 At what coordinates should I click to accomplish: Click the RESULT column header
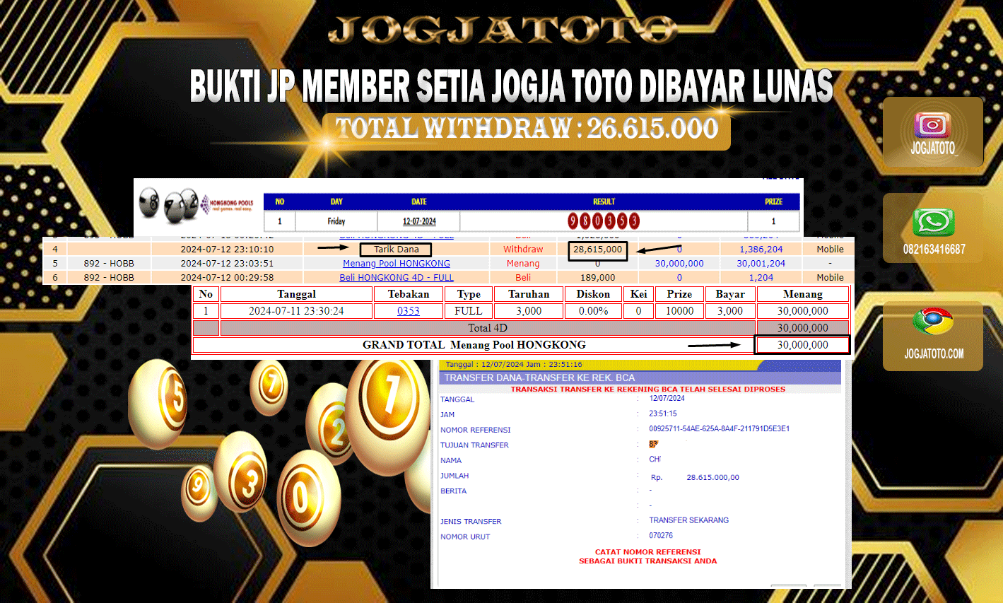click(604, 201)
